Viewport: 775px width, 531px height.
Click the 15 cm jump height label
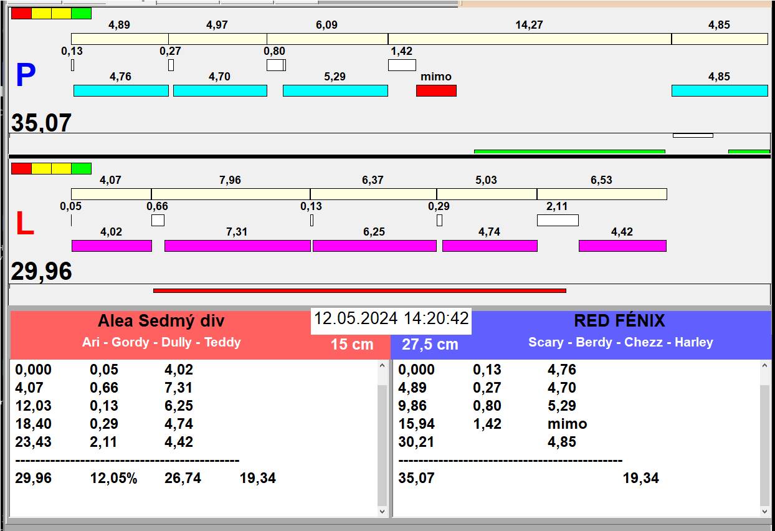[x=352, y=345]
